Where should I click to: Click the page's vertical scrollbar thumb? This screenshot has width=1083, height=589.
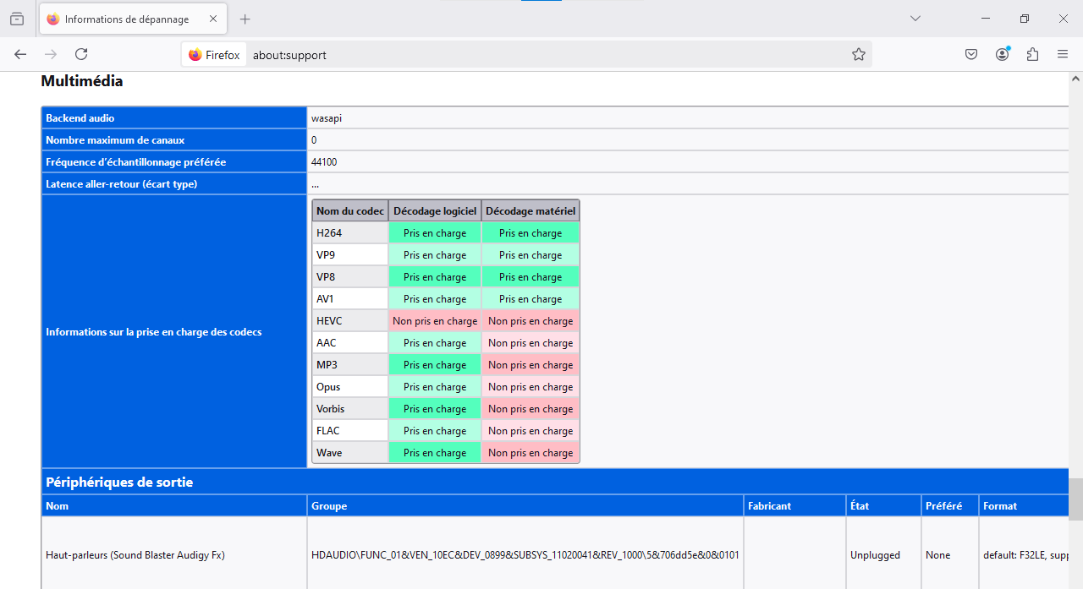[x=1075, y=499]
